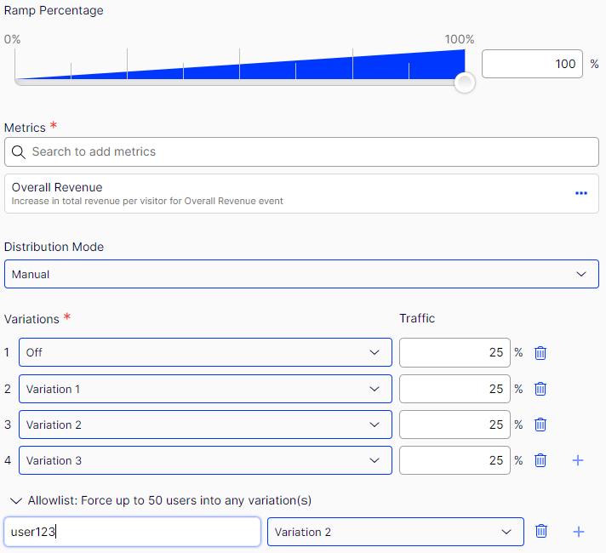Delete the user123 allowlist entry
This screenshot has width=606, height=553.
(540, 532)
